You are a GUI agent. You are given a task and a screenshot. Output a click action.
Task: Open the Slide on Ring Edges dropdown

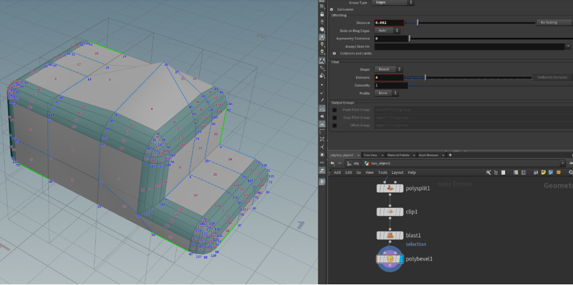pos(387,30)
